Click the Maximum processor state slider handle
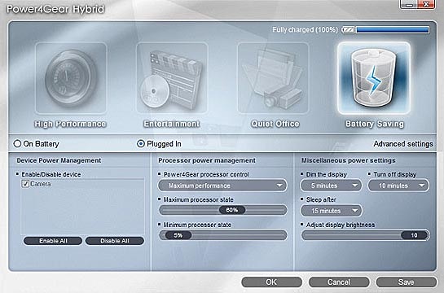 (232, 210)
